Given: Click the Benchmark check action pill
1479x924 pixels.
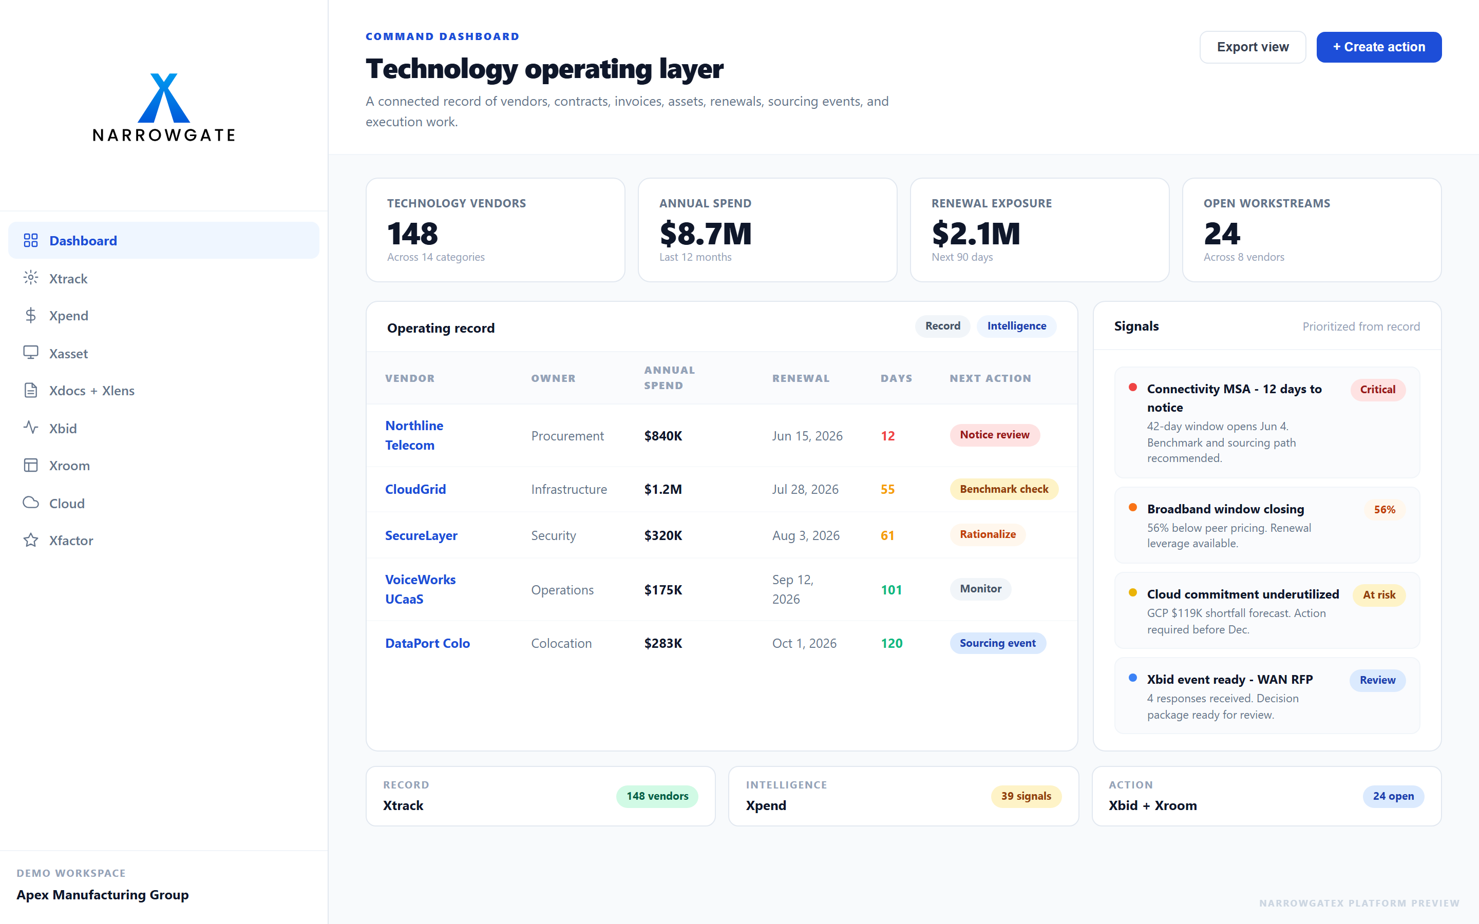Looking at the screenshot, I should pos(1003,489).
